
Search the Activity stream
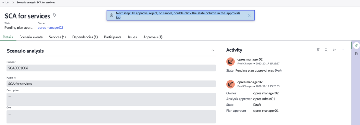[x=326, y=50]
